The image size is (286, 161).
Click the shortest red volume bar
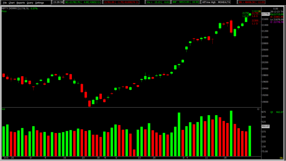pos(134,153)
